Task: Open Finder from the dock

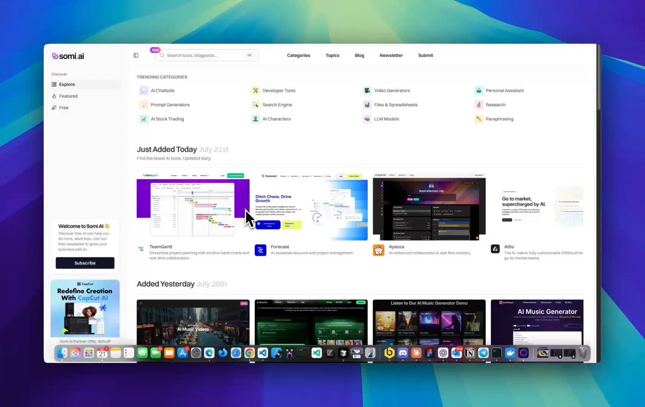Action: pos(62,353)
